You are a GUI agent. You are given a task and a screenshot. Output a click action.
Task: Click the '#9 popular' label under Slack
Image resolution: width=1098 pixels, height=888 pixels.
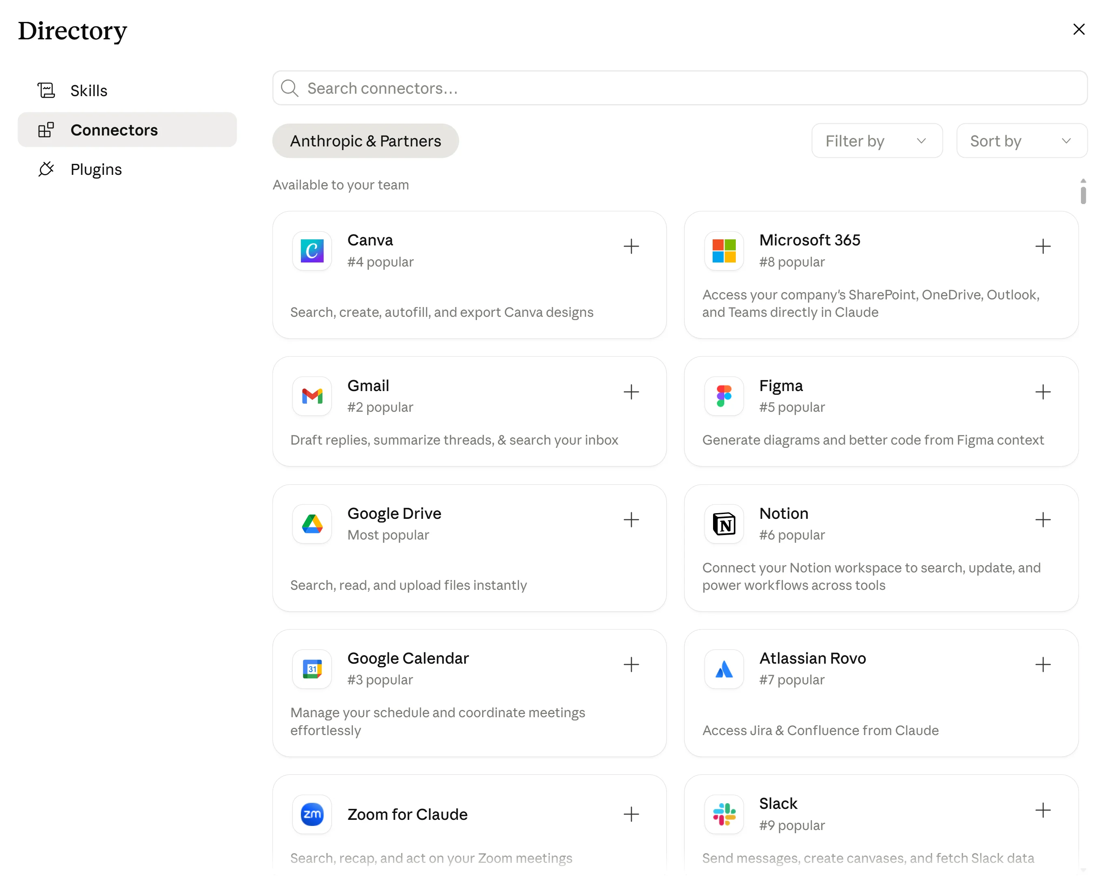(792, 826)
